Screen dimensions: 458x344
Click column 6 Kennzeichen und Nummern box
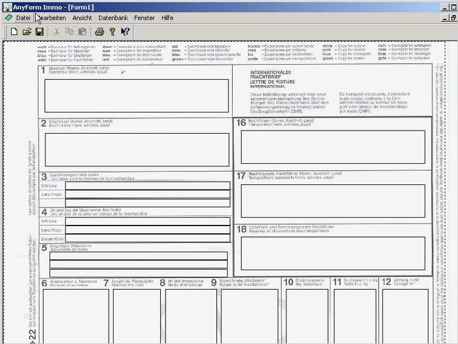coord(76,316)
